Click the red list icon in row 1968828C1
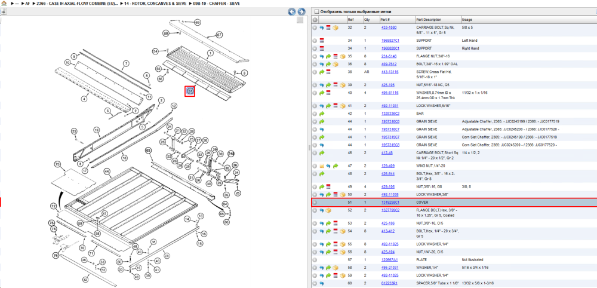This screenshot has width=597, height=288. coord(322,48)
